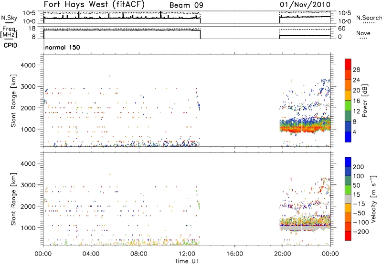Screen dimensions: 382x264
Task: Click the "Time UT" axis title
Action: click(x=187, y=261)
